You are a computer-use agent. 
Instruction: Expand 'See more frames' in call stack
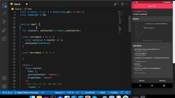coord(139,73)
